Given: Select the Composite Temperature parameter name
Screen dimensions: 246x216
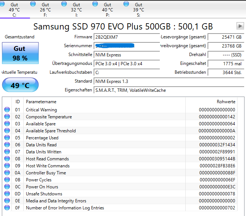Looking at the screenshot, I should [x=49, y=117].
